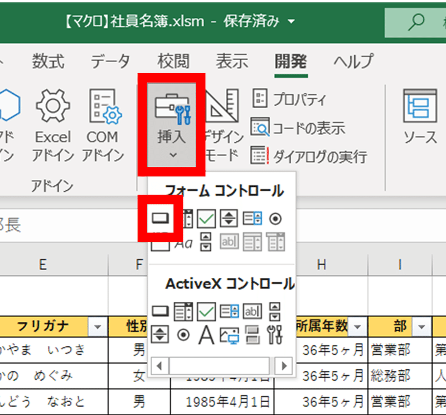Select column E header
The height and width of the screenshot is (415, 446).
click(x=43, y=265)
